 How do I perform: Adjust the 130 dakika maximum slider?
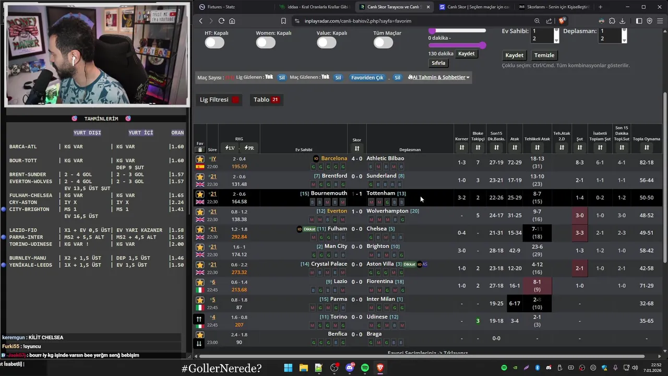(x=483, y=45)
